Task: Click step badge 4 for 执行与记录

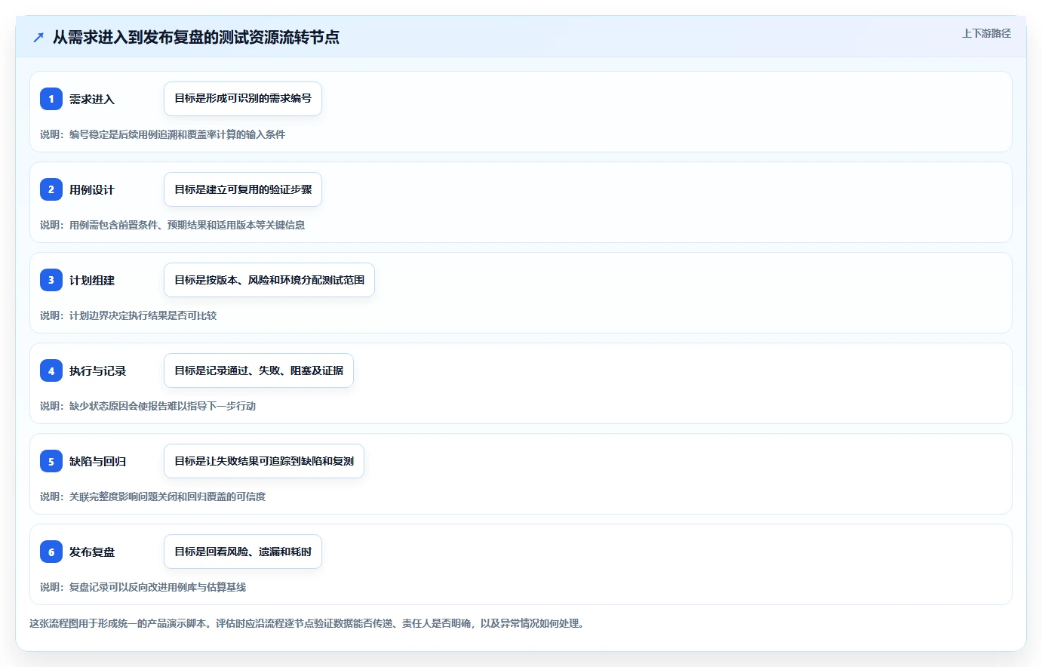Action: [51, 370]
